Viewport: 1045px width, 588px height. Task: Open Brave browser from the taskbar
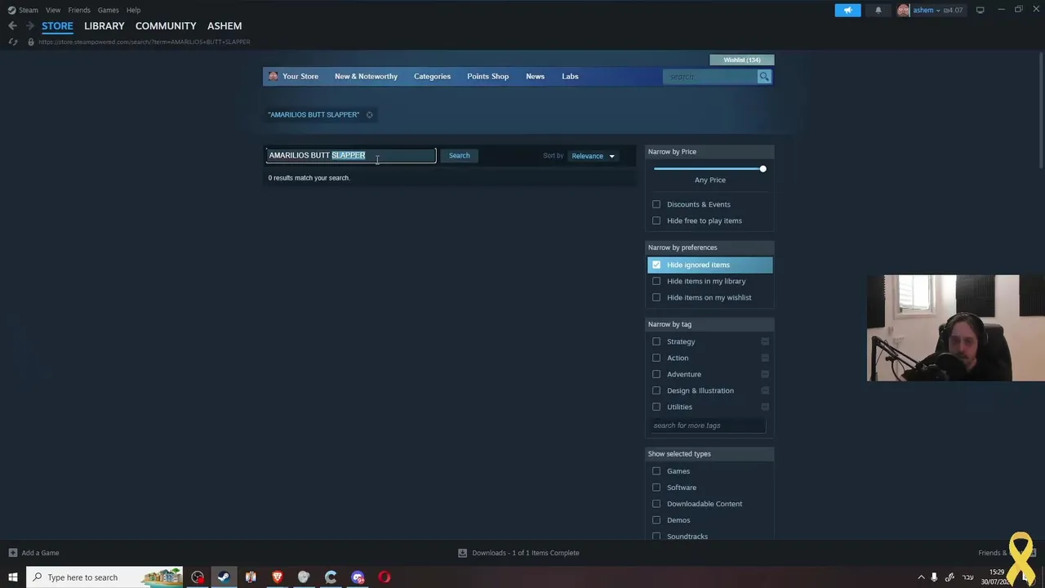coord(278,577)
